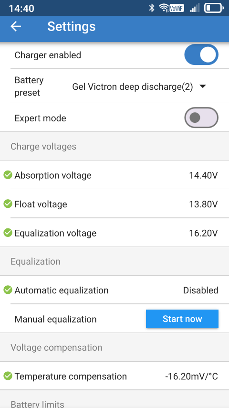Edit the -16.20mV/°C temperature compensation value
The height and width of the screenshot is (408, 229).
coord(191,376)
